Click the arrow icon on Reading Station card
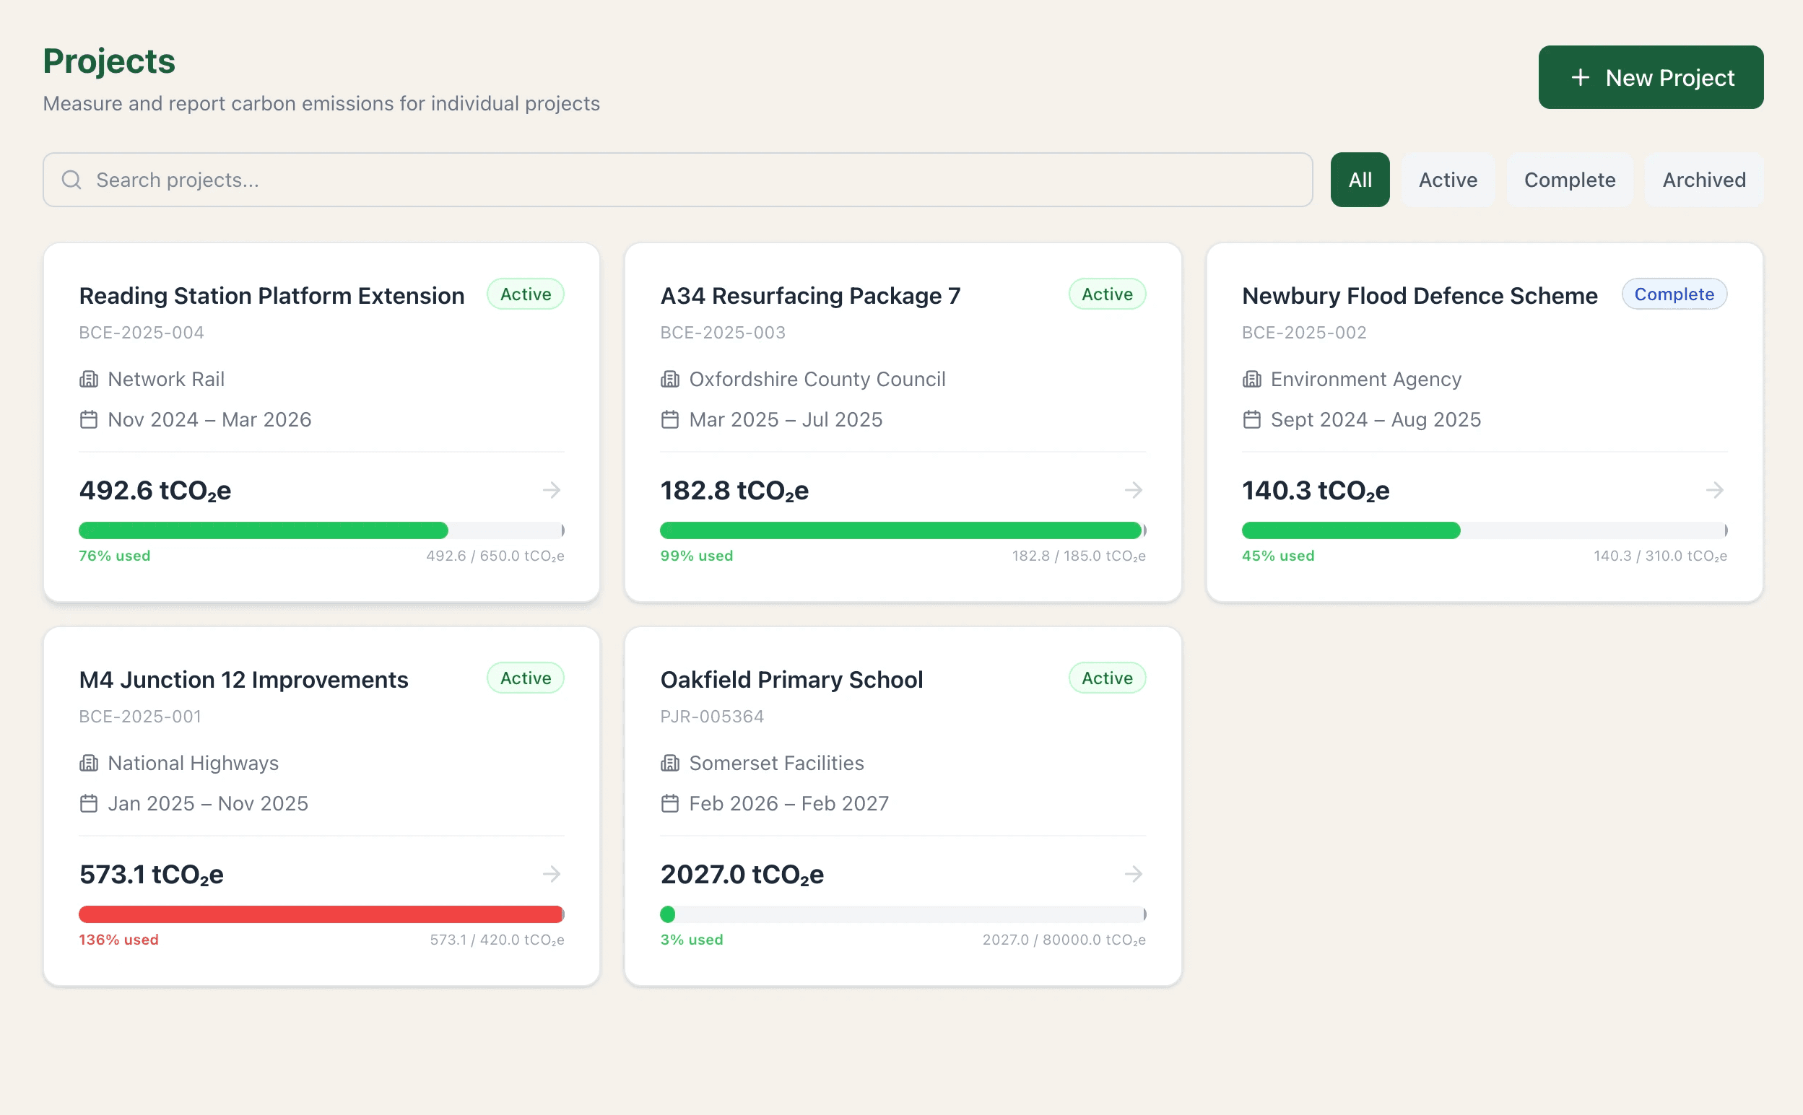The width and height of the screenshot is (1803, 1115). pyautogui.click(x=551, y=491)
